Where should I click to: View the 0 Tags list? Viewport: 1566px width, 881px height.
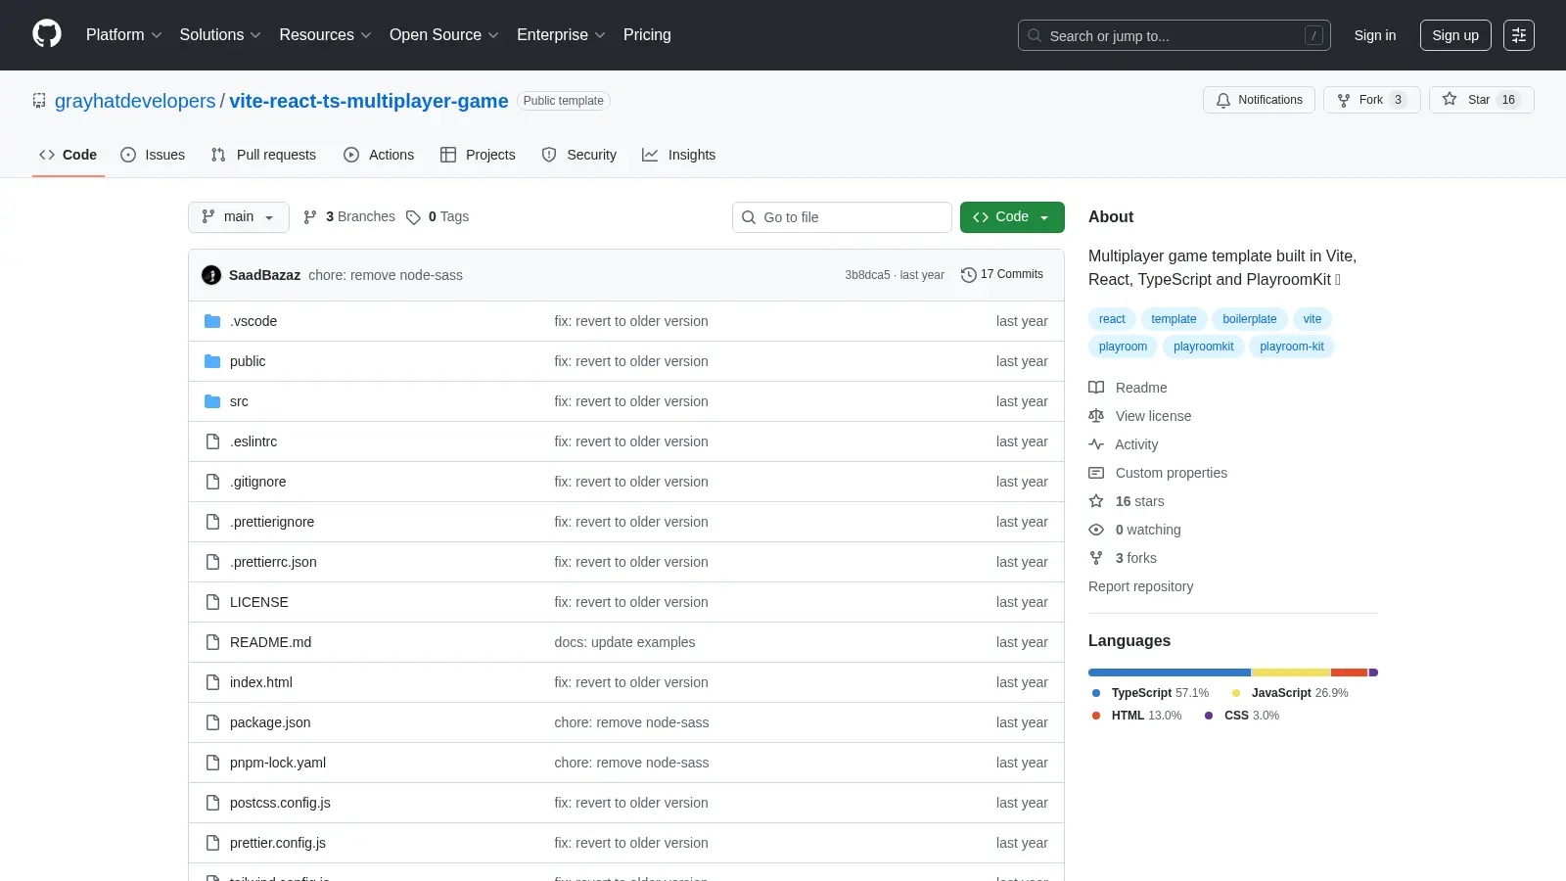click(438, 217)
